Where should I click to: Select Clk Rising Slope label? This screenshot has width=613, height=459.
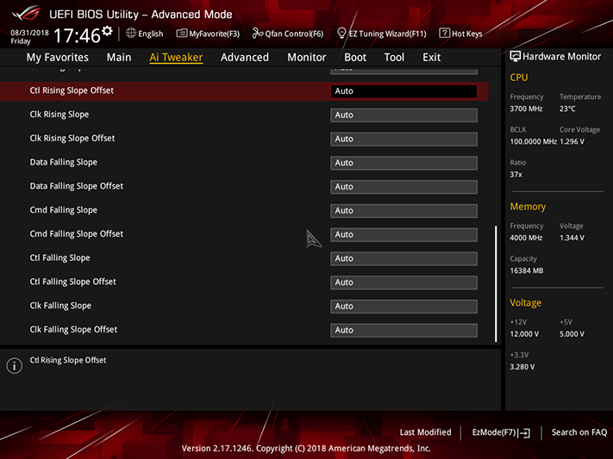tap(59, 115)
